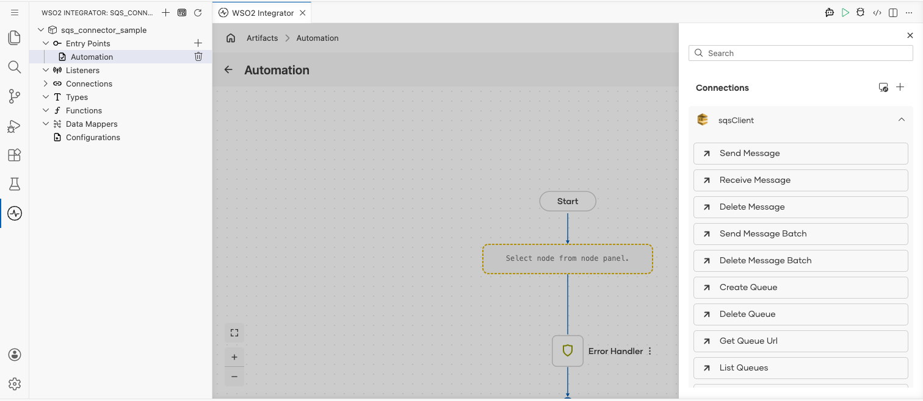The image size is (923, 401).
Task: Open the Testing flask icon
Action: tap(15, 184)
